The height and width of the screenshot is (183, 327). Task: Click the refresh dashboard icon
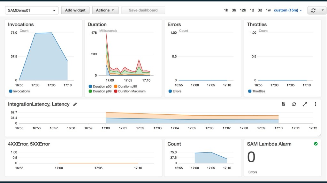click(313, 10)
